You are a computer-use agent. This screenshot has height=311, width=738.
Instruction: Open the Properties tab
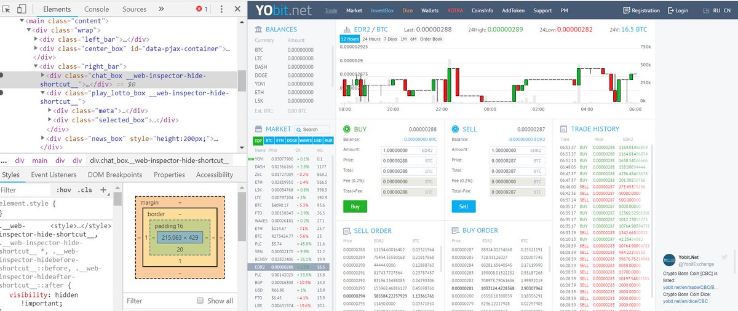(170, 175)
